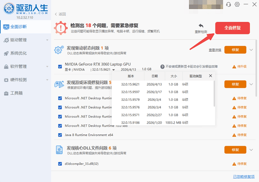Expand the 驱动管理 sidebar submenu arrow

pos(47,40)
